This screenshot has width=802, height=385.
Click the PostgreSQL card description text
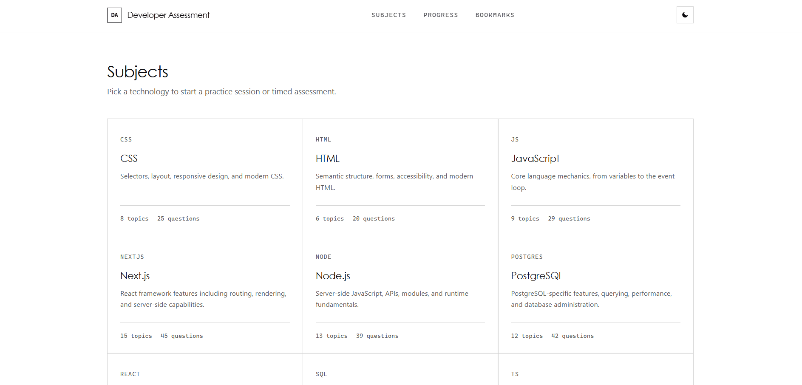pyautogui.click(x=592, y=299)
